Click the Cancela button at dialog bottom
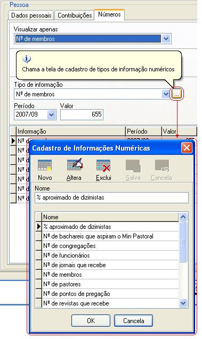The image size is (202, 339). point(134,320)
